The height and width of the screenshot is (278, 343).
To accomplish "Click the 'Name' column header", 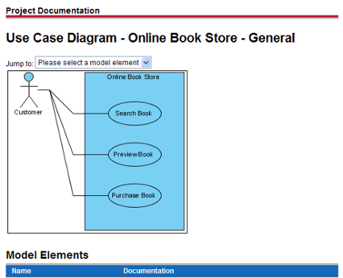I will [x=21, y=271].
